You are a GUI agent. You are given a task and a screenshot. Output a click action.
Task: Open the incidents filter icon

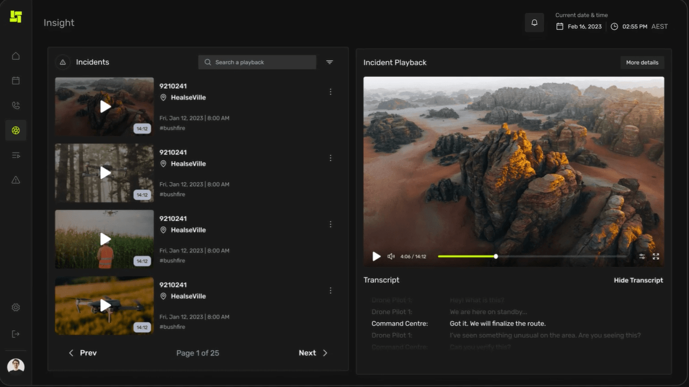pyautogui.click(x=330, y=62)
